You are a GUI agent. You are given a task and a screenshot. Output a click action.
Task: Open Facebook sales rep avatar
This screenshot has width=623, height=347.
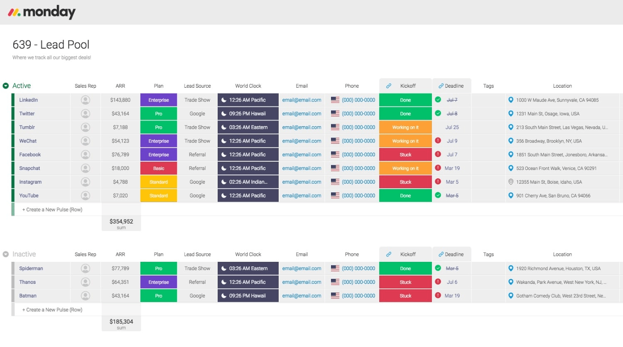coord(86,155)
